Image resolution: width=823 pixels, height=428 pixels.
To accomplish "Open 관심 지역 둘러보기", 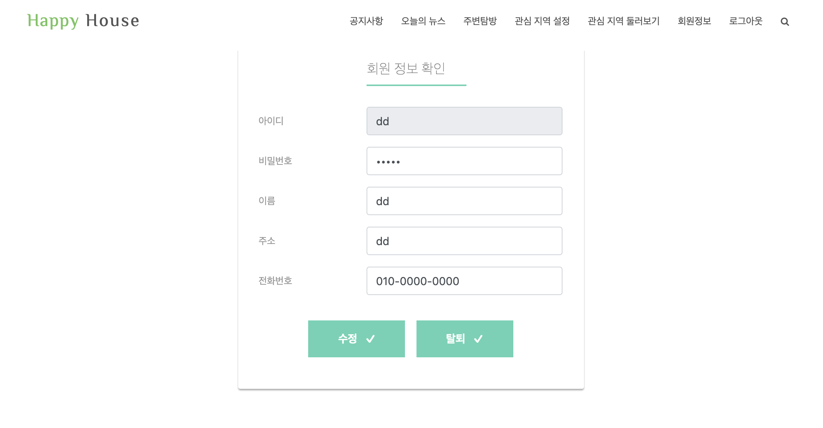I will pyautogui.click(x=624, y=21).
